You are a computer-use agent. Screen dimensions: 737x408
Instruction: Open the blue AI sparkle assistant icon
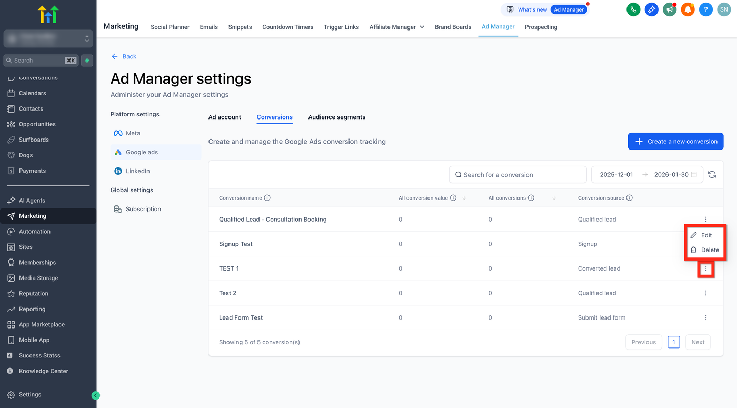tap(651, 9)
